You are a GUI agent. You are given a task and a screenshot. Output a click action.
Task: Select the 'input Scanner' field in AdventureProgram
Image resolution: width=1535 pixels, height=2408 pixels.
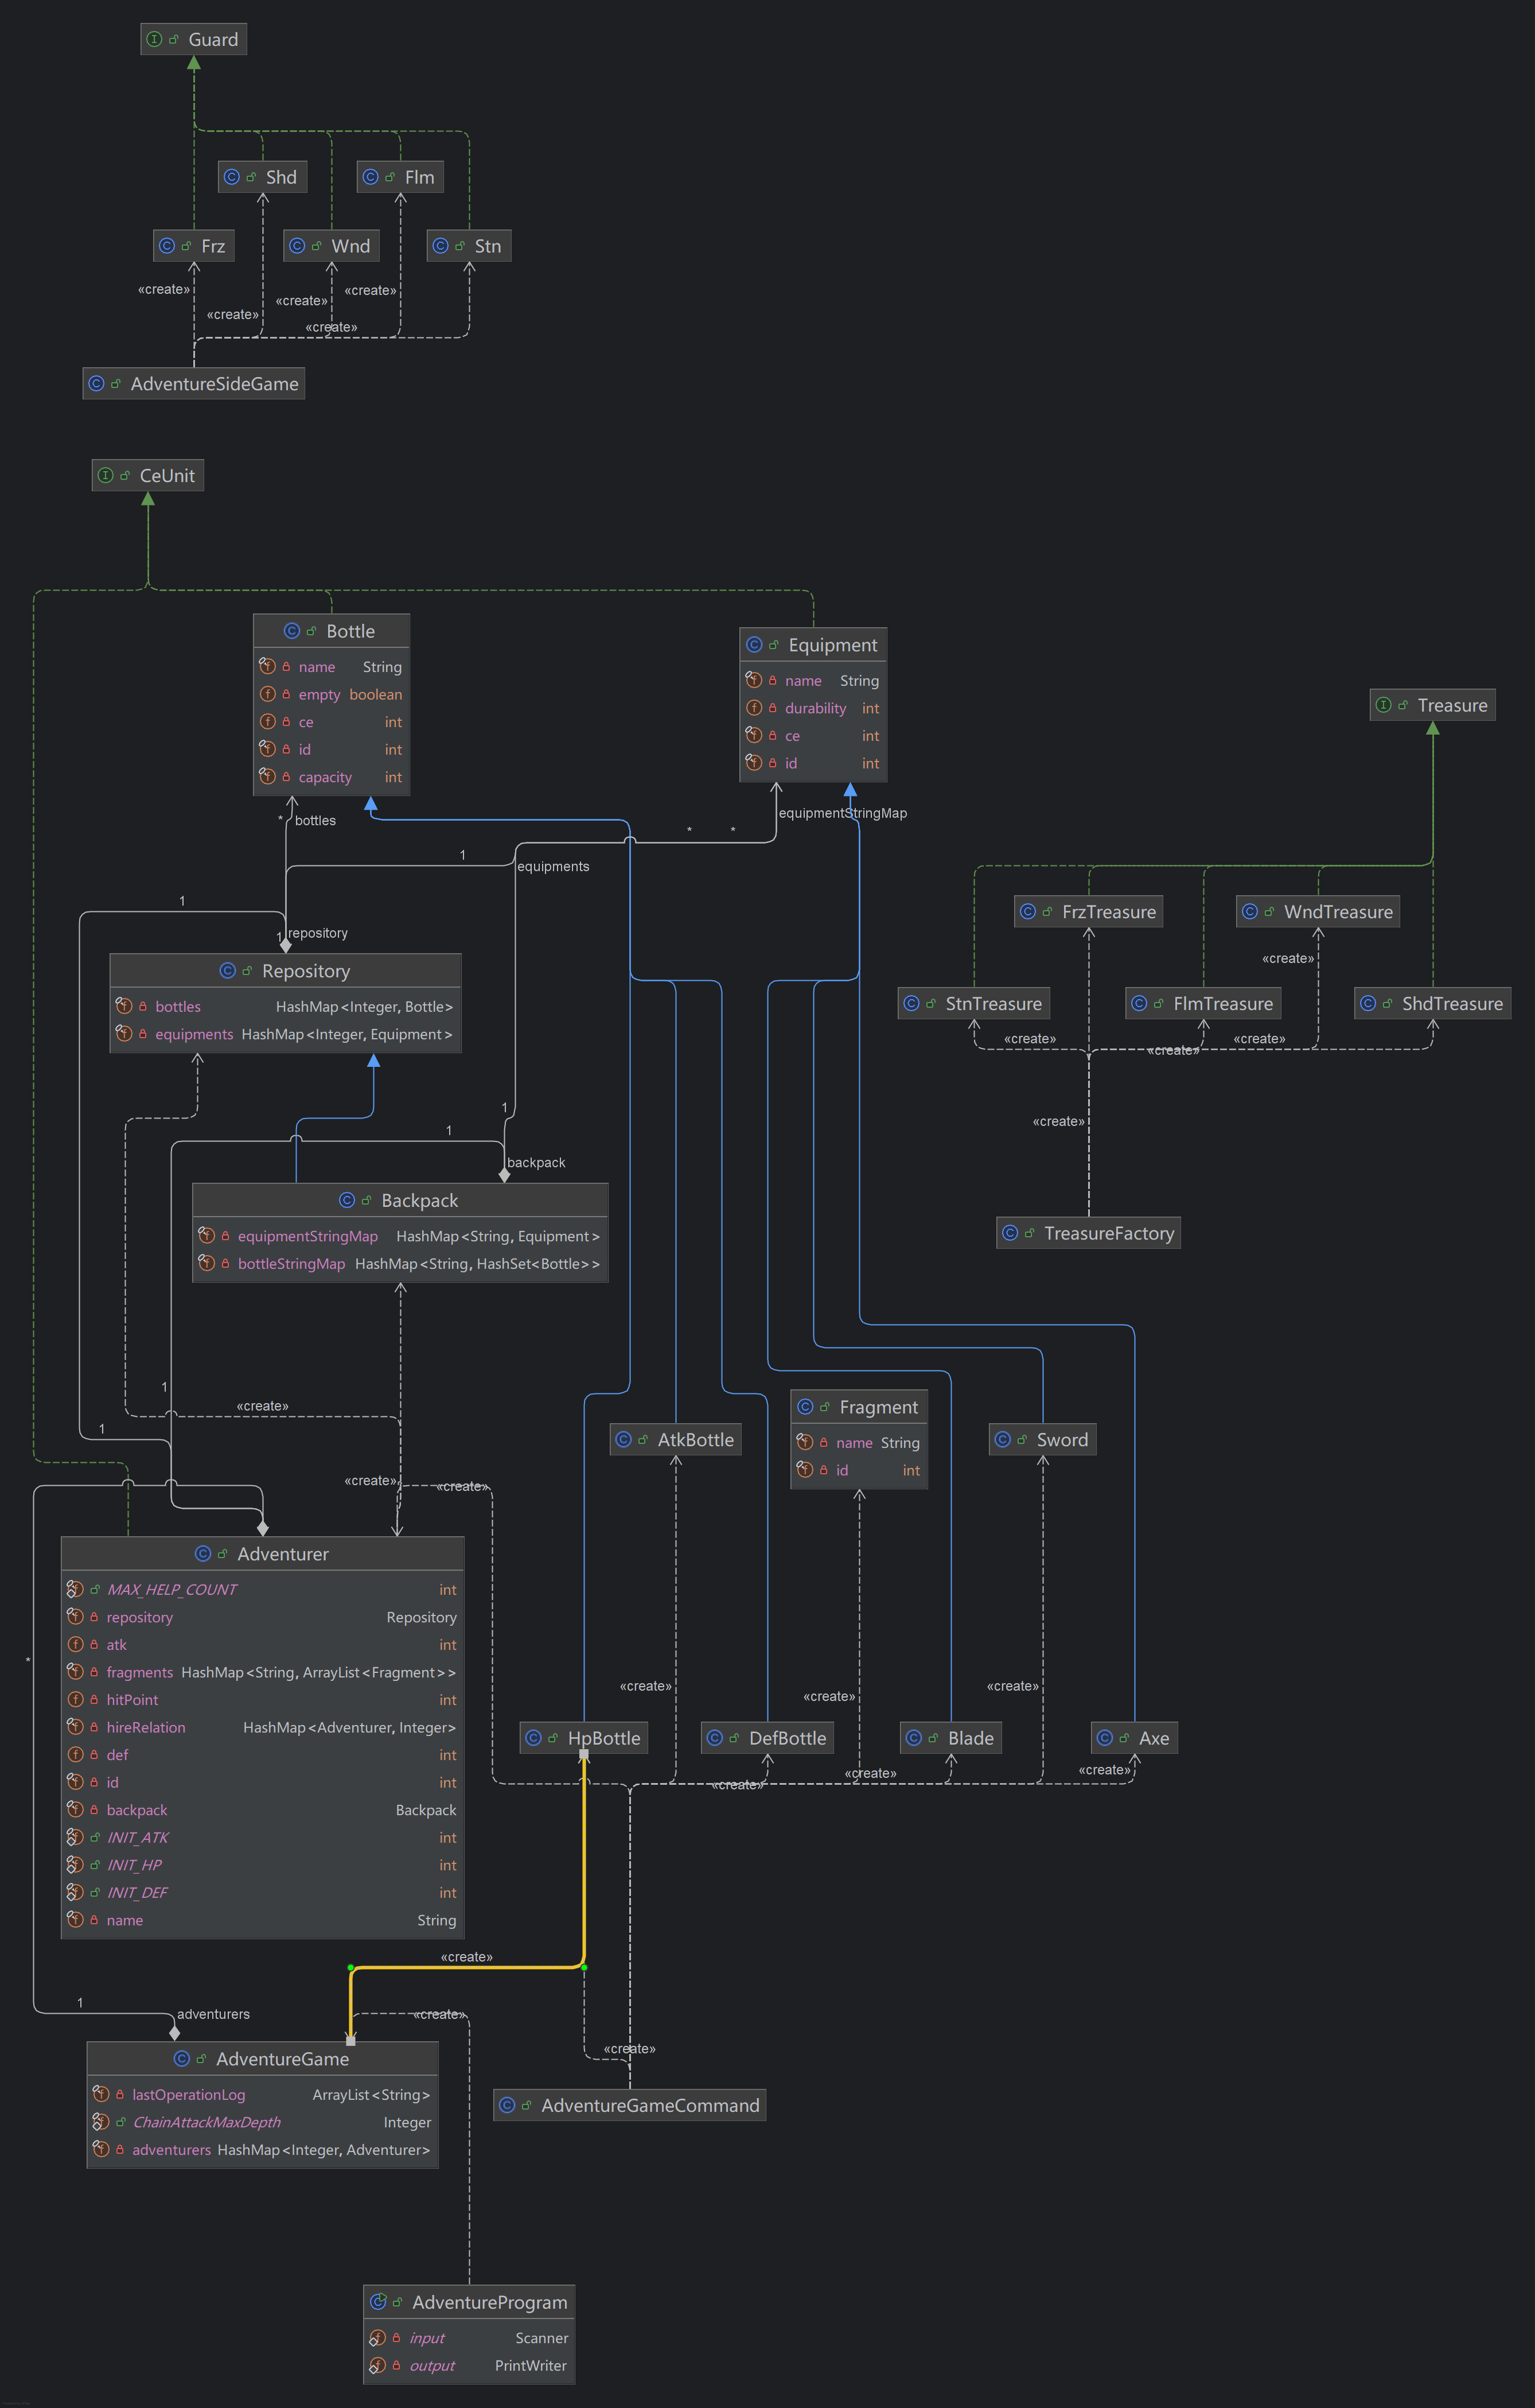(469, 2338)
